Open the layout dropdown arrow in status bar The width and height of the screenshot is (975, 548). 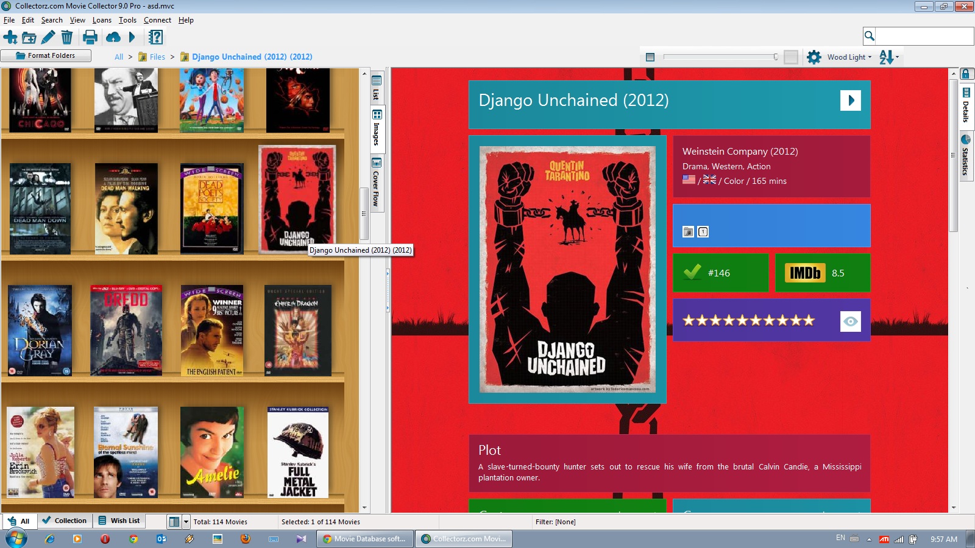coord(186,522)
